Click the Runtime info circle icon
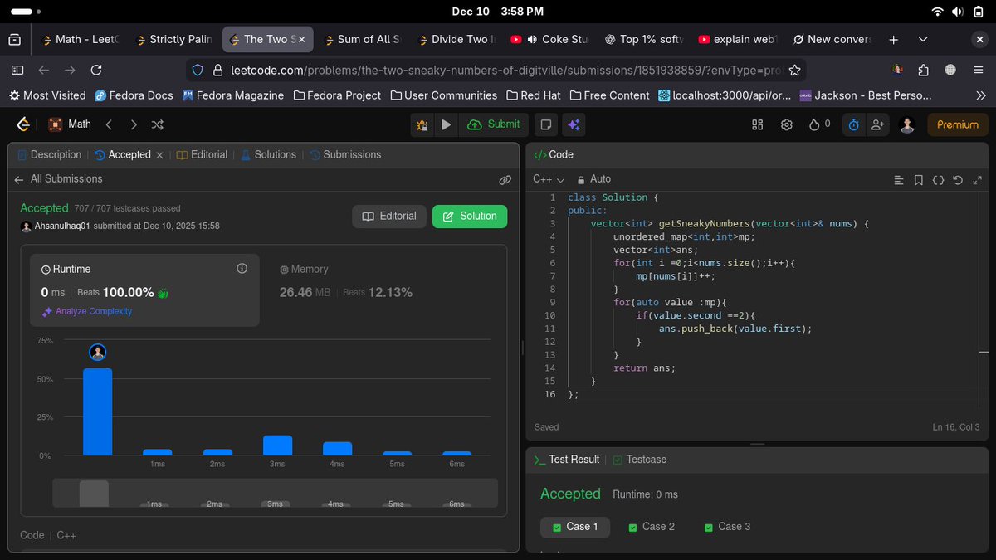This screenshot has width=996, height=560. pos(242,269)
